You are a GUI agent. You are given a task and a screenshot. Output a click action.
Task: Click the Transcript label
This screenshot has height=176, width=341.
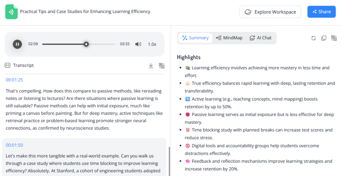(24, 65)
